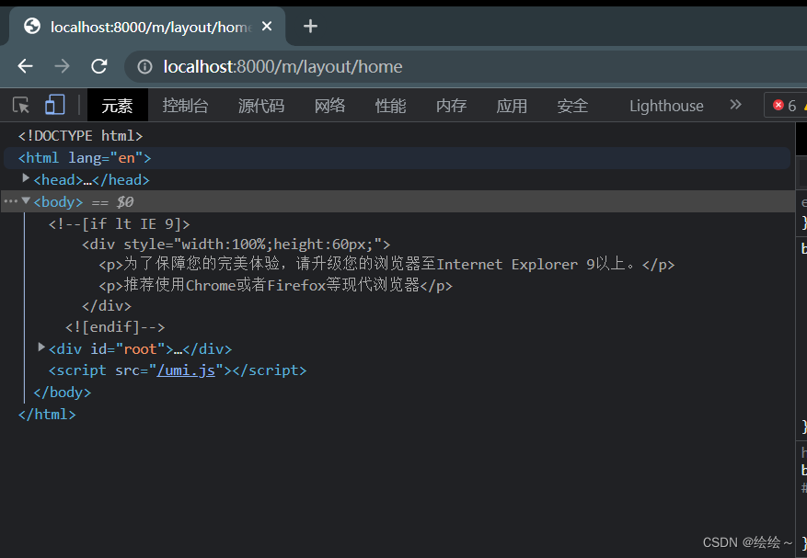Switch to the Lighthouse tab
This screenshot has height=558, width=807.
[x=666, y=106]
